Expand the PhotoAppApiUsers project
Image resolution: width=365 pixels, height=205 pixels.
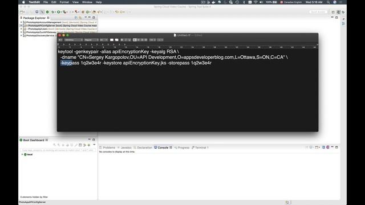pyautogui.click(x=21, y=29)
